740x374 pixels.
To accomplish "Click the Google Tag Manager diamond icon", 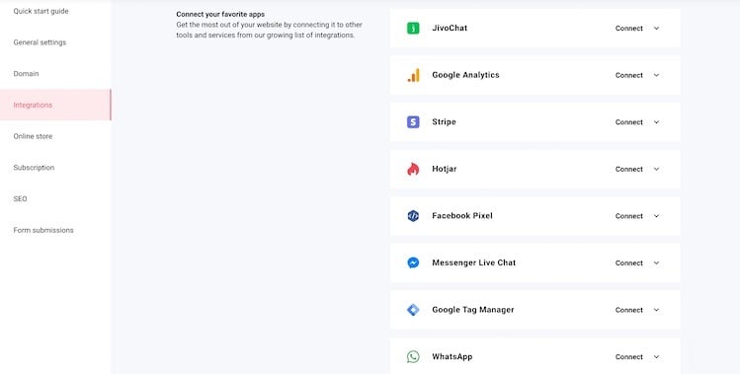I will click(413, 310).
